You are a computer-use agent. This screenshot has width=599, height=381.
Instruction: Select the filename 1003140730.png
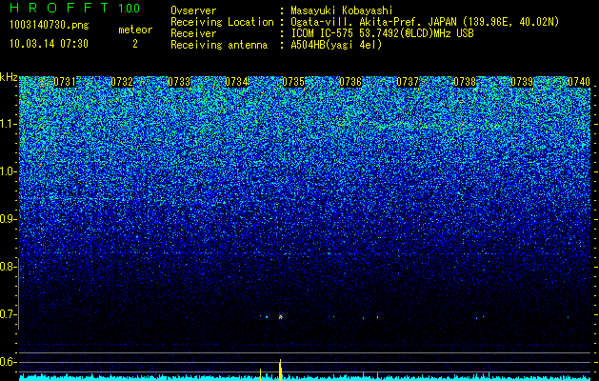(x=50, y=26)
